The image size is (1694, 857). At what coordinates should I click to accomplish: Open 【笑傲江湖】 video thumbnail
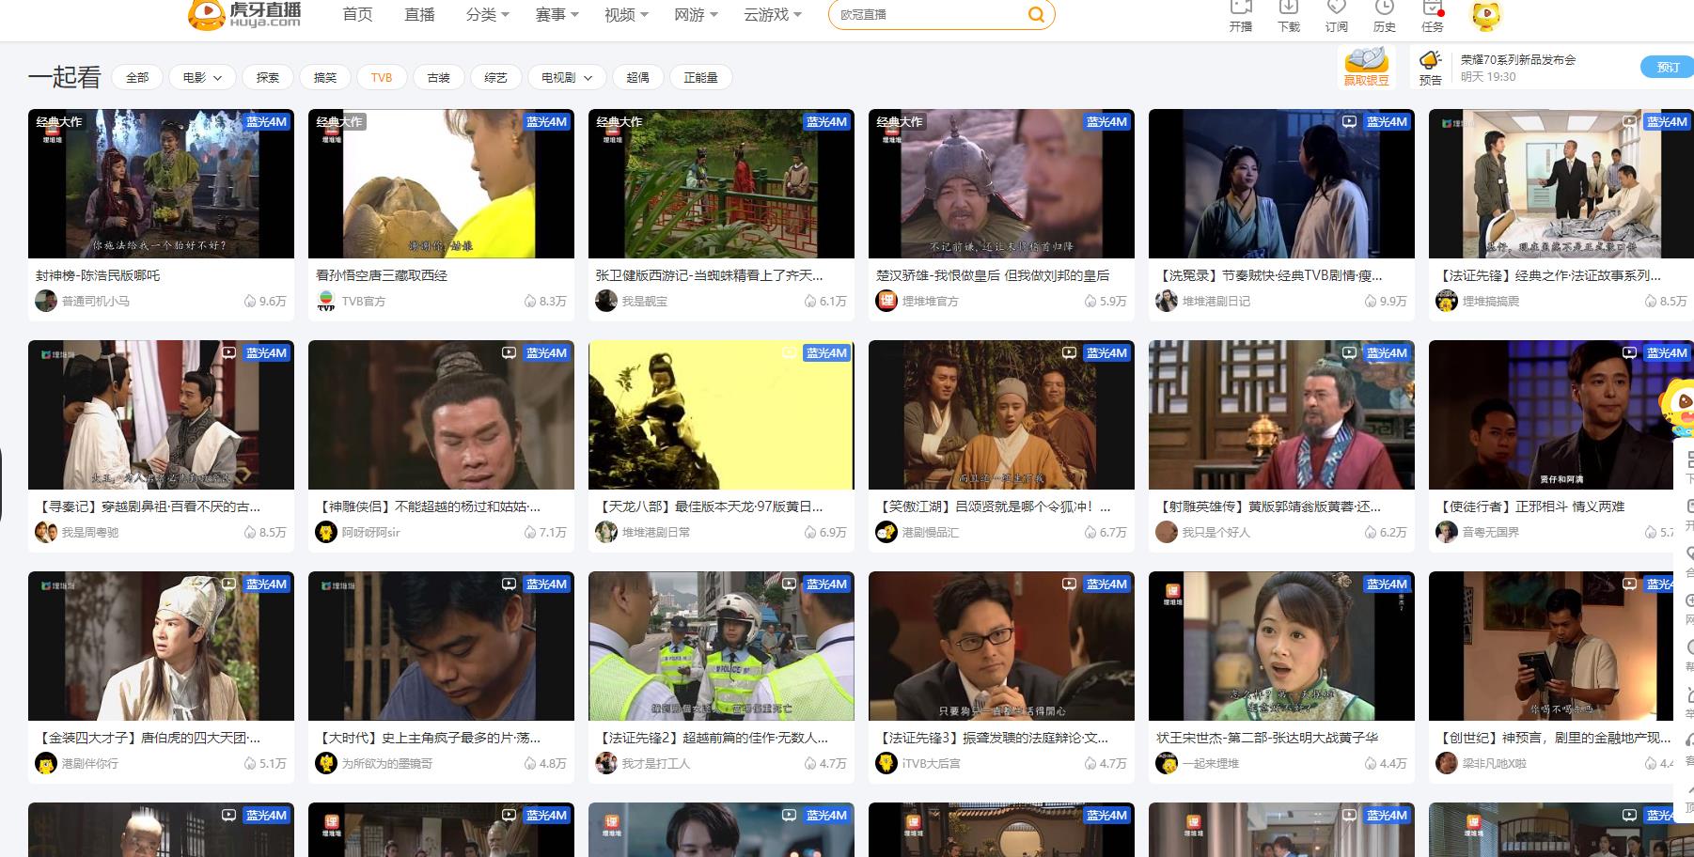(1001, 414)
